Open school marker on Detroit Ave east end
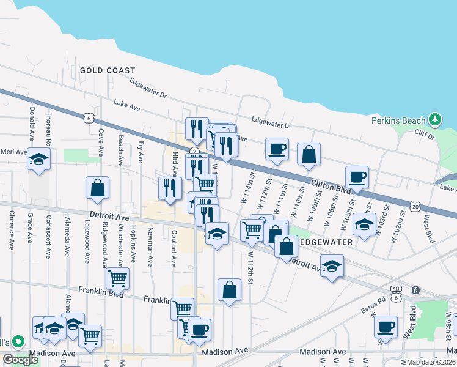The height and width of the screenshot is (367, 457). 332,269
